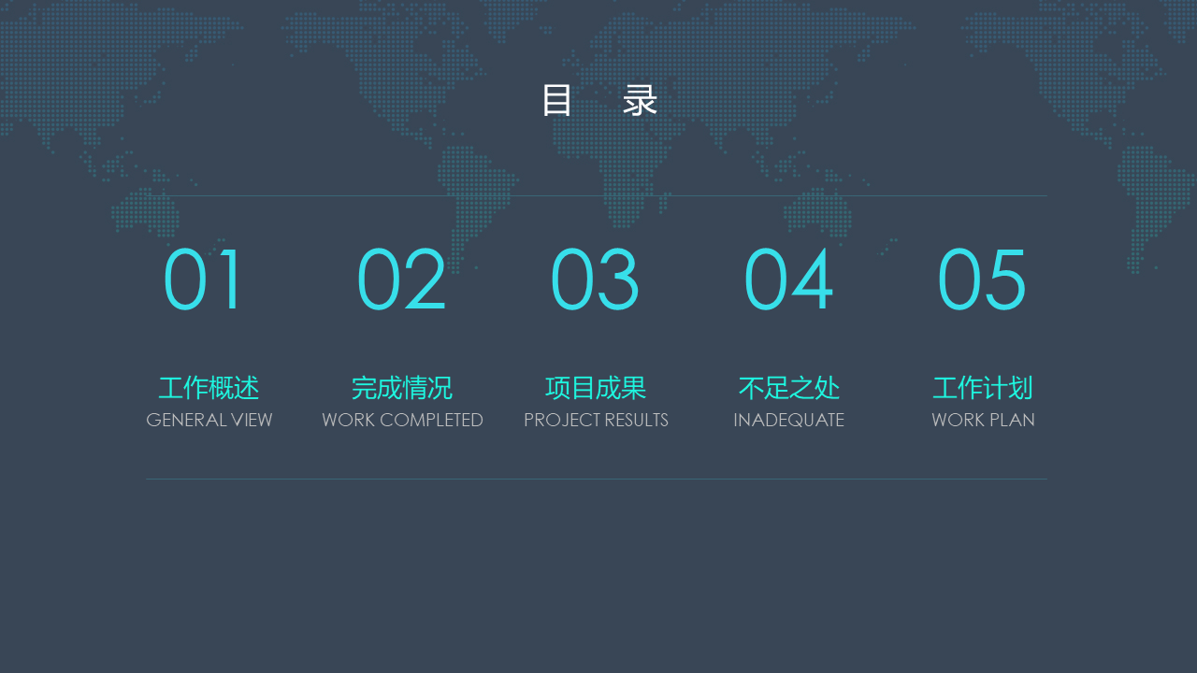Open the 项目成果 section heading
Viewport: 1197px width, 673px height.
click(596, 388)
